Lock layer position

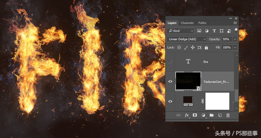[x=193, y=48]
